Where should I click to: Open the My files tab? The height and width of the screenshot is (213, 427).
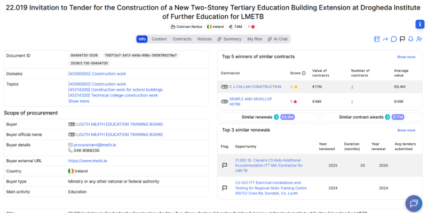click(255, 39)
